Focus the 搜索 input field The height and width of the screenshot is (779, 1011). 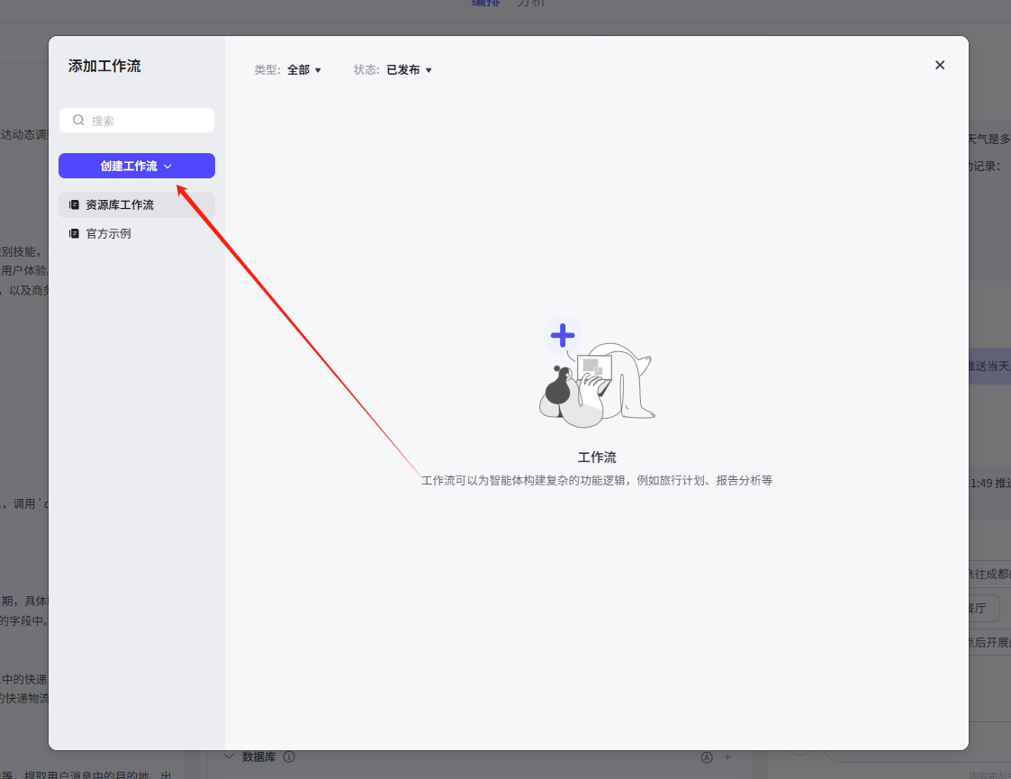tap(144, 121)
